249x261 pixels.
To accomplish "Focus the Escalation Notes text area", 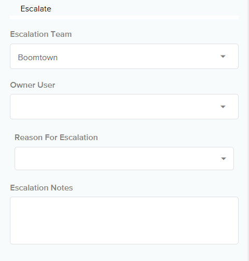I will (x=124, y=221).
